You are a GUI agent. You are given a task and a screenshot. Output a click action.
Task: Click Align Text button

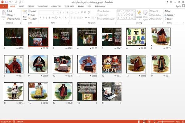(x=102, y=15)
